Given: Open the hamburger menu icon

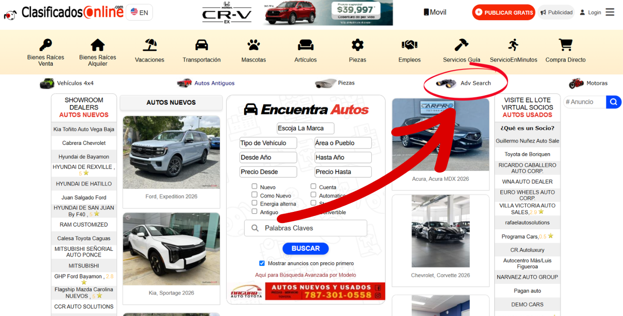Looking at the screenshot, I should [610, 12].
